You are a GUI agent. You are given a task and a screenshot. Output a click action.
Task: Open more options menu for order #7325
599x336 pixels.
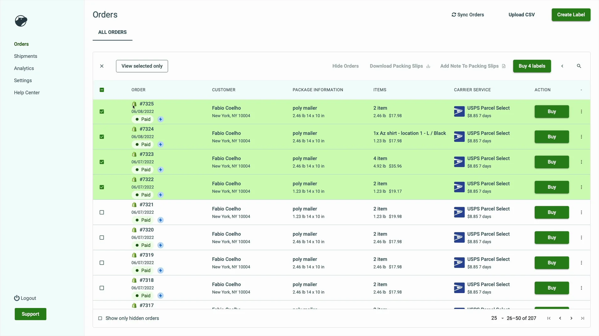[581, 111]
